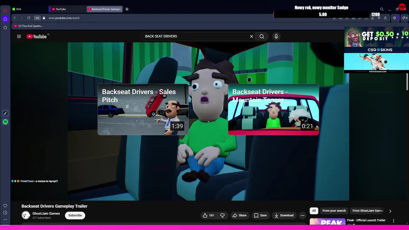Download the video

(x=284, y=215)
